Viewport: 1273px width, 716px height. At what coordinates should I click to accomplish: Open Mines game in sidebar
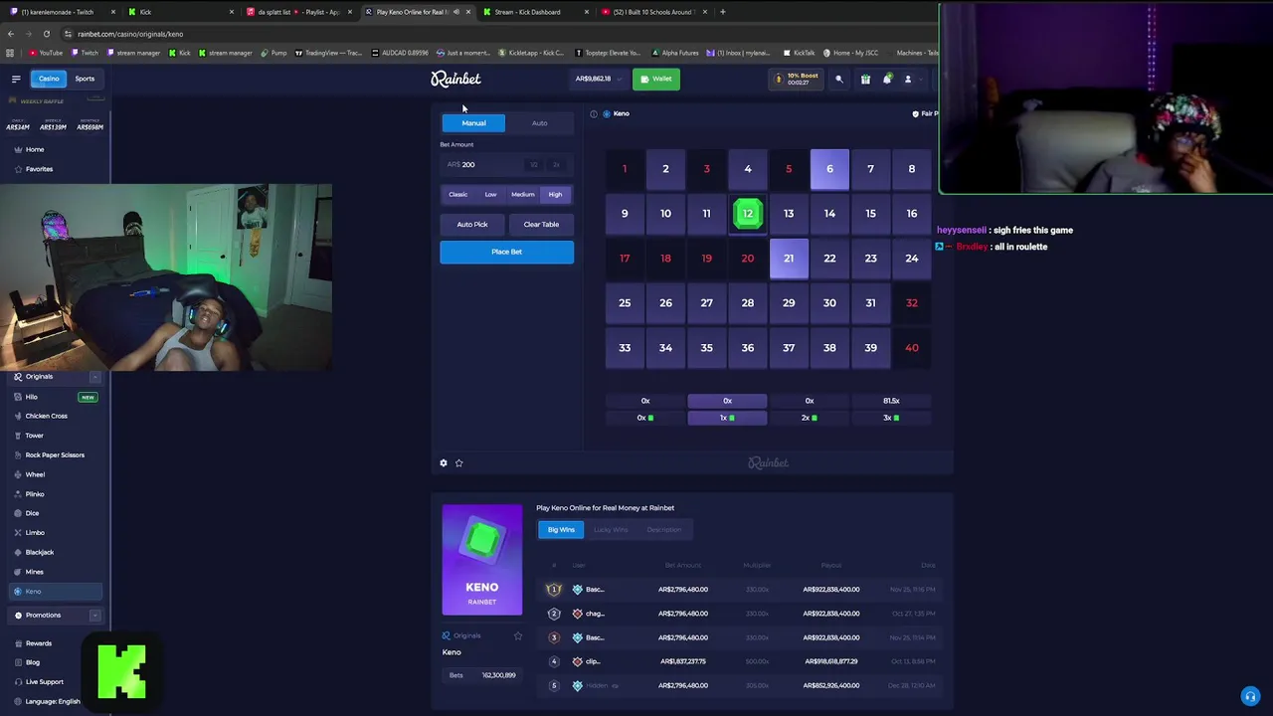57,572
